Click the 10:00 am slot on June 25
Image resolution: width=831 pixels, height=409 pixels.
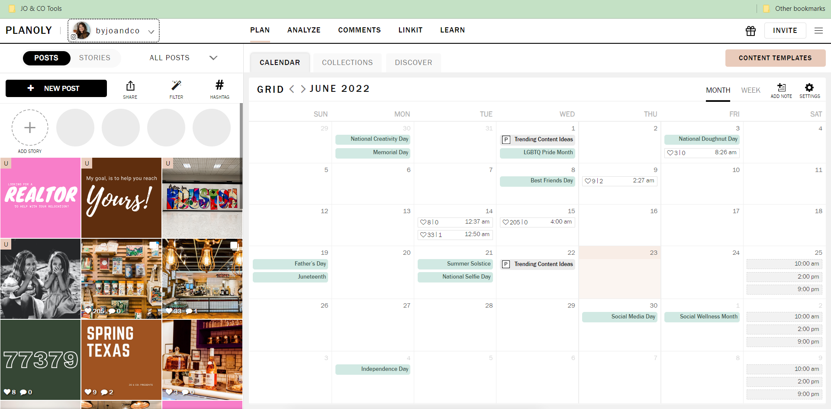pyautogui.click(x=784, y=264)
